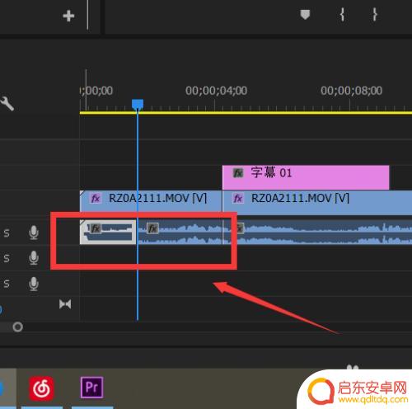
Task: Click voice-over microphone on track with audio clips
Action: point(34,233)
